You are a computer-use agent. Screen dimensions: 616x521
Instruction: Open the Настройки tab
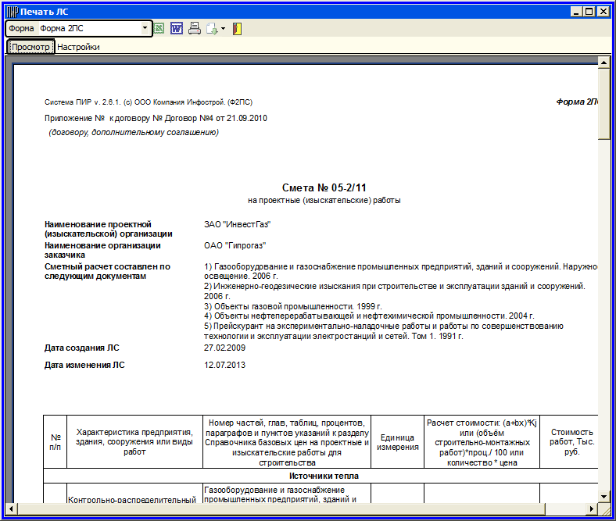pos(78,47)
